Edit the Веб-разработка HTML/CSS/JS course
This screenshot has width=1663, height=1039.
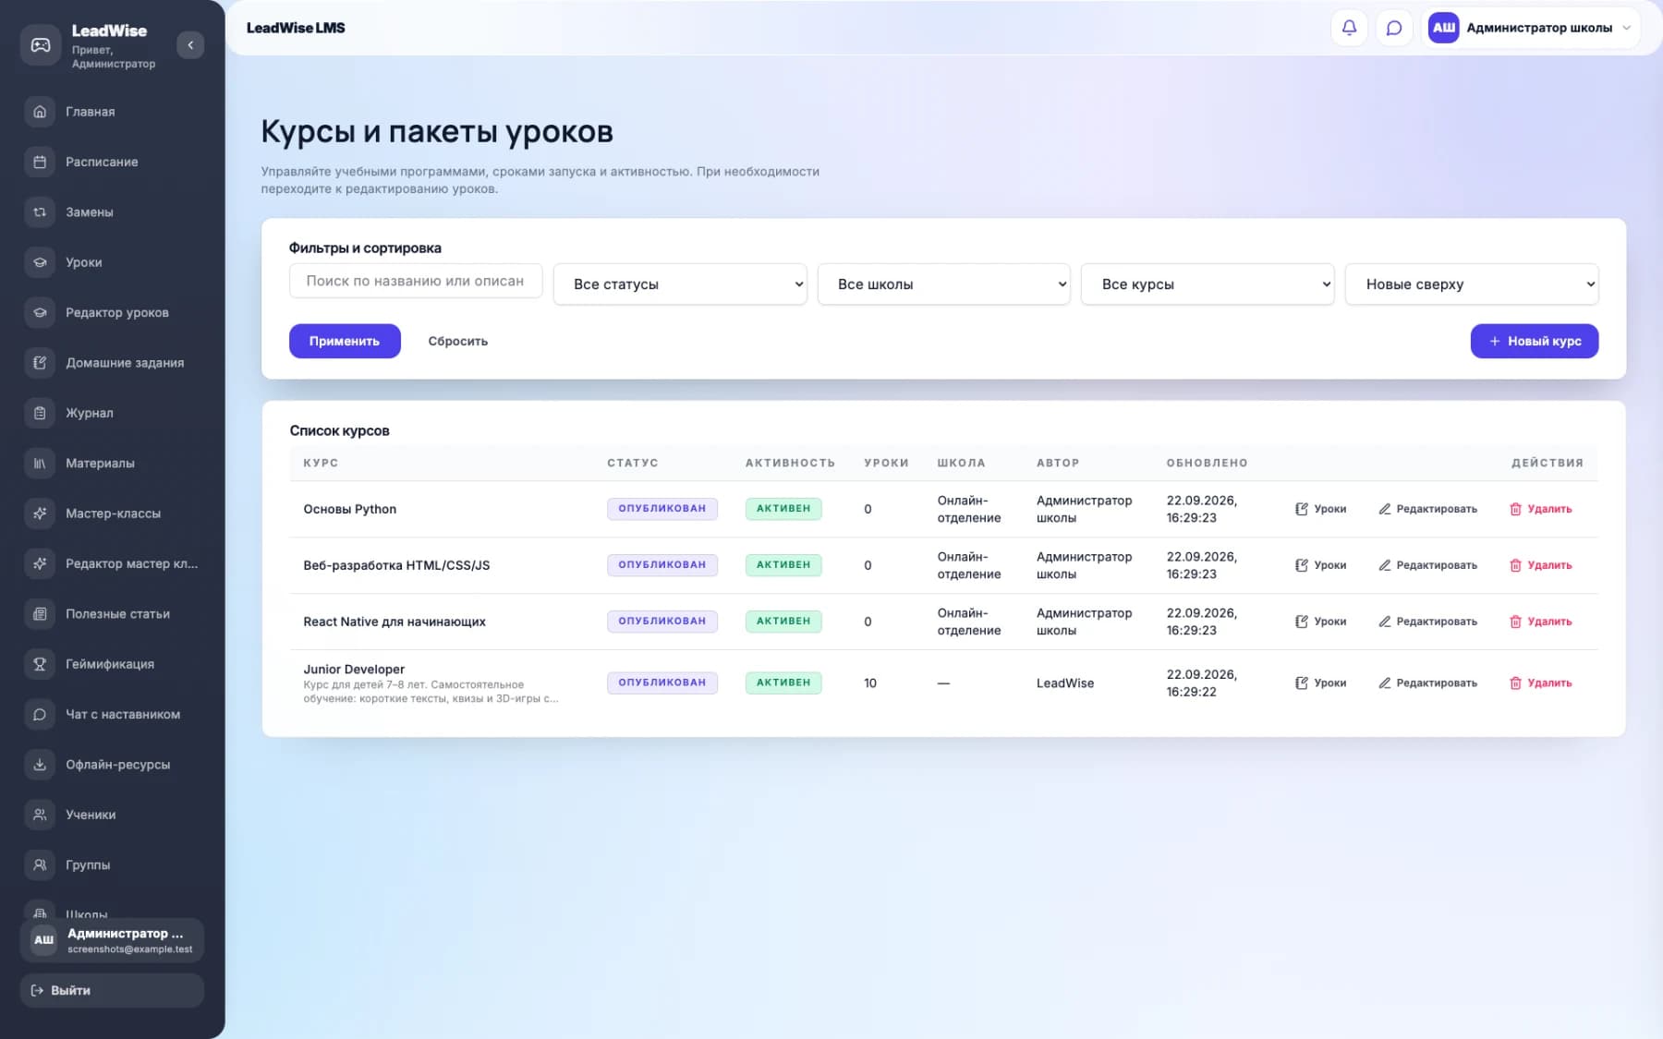[1427, 565]
